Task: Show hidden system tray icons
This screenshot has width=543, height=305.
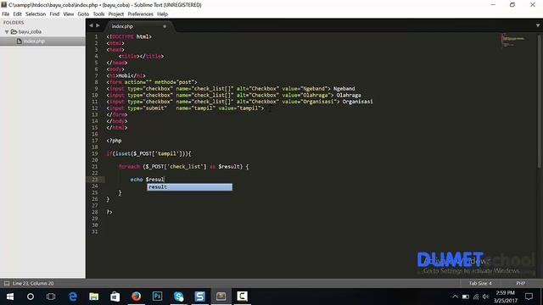Action: pyautogui.click(x=455, y=297)
